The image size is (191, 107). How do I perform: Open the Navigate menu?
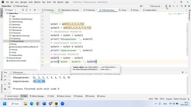click(x=24, y=2)
